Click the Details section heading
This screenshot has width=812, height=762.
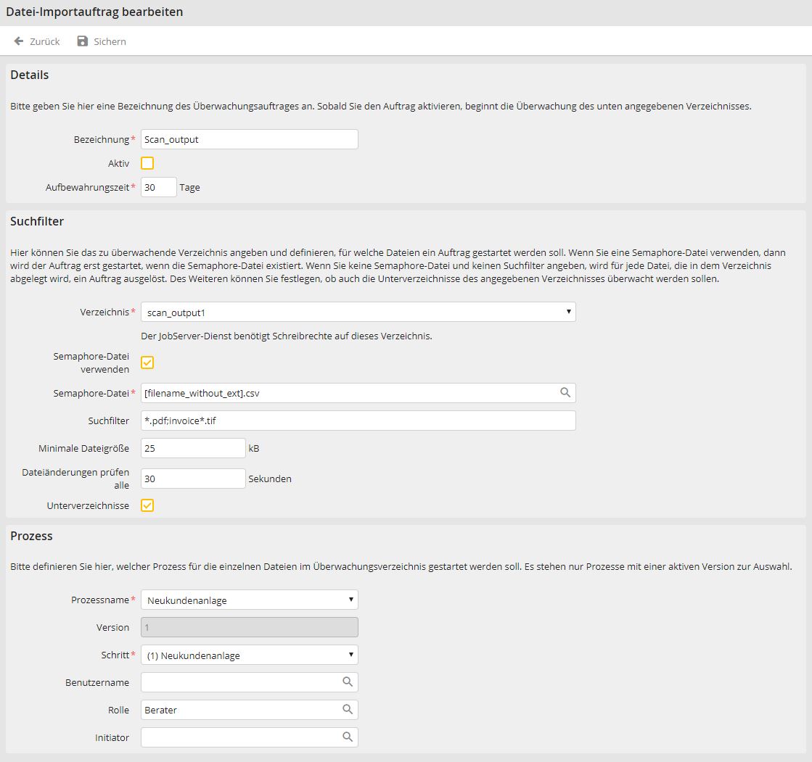[30, 75]
